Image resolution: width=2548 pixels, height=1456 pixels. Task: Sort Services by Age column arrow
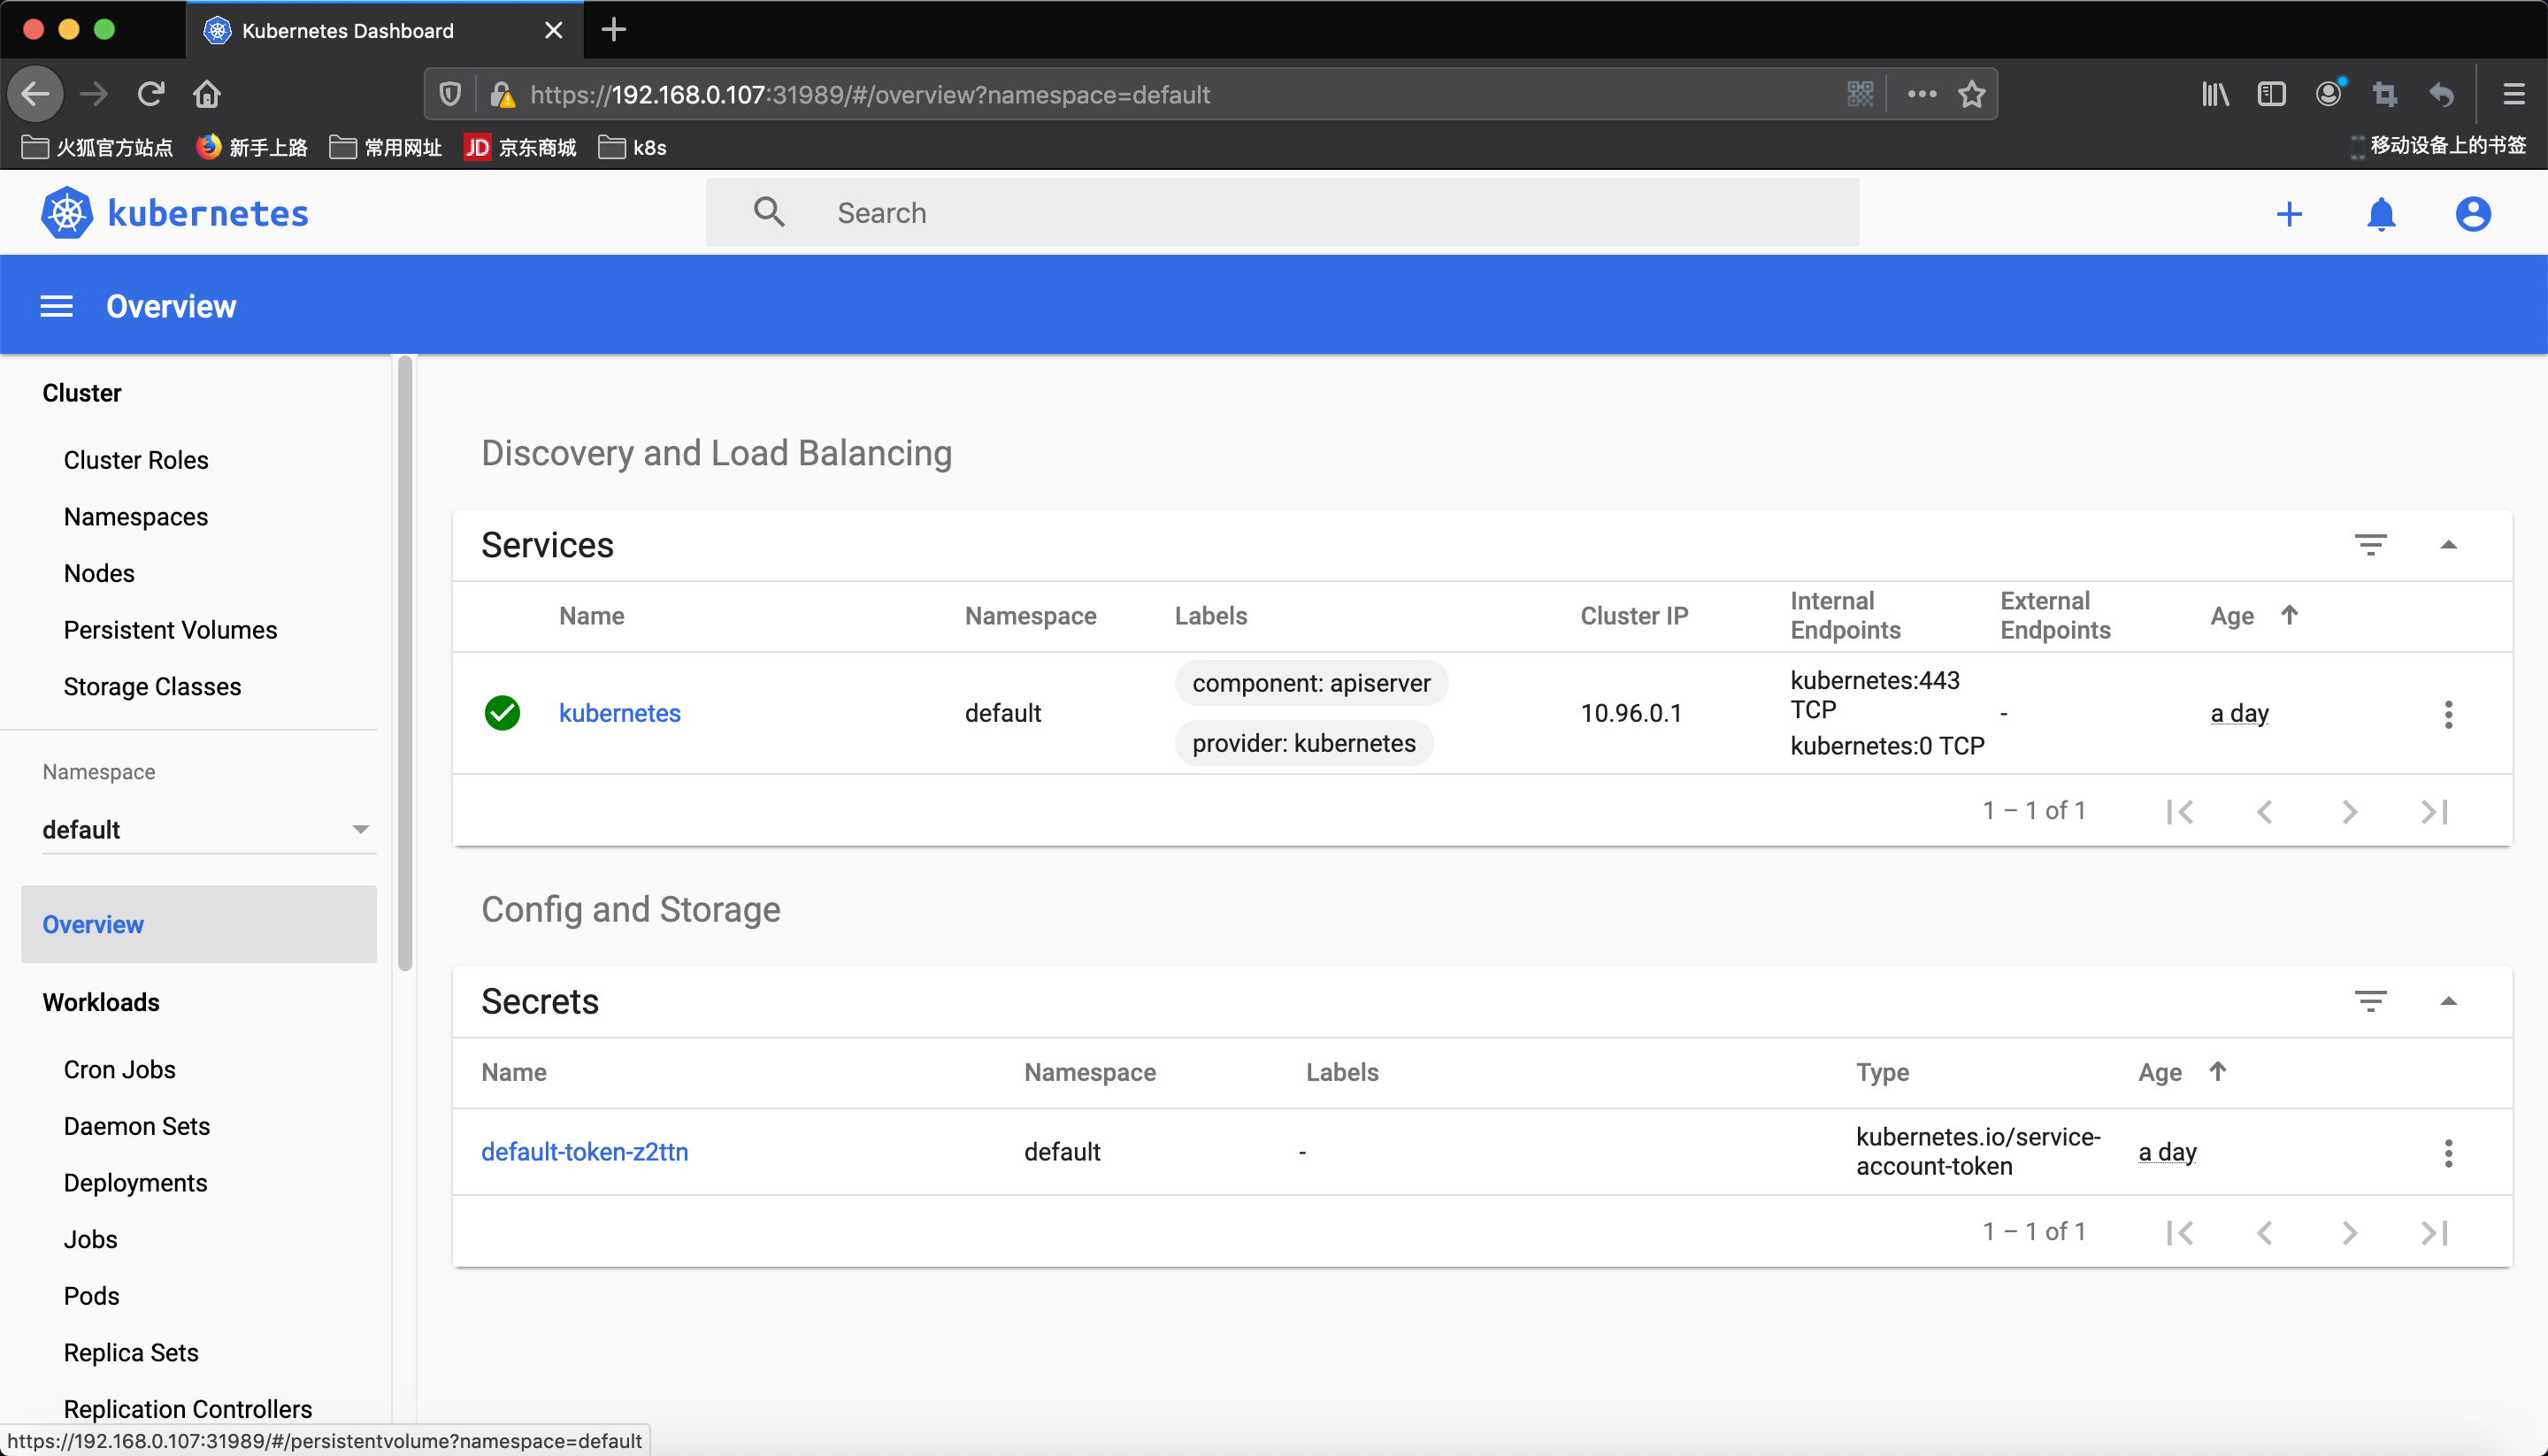[x=2289, y=615]
